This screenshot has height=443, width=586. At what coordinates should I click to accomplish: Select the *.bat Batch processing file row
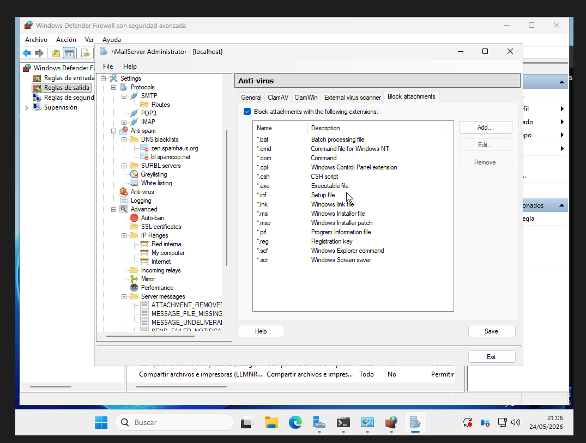point(353,139)
